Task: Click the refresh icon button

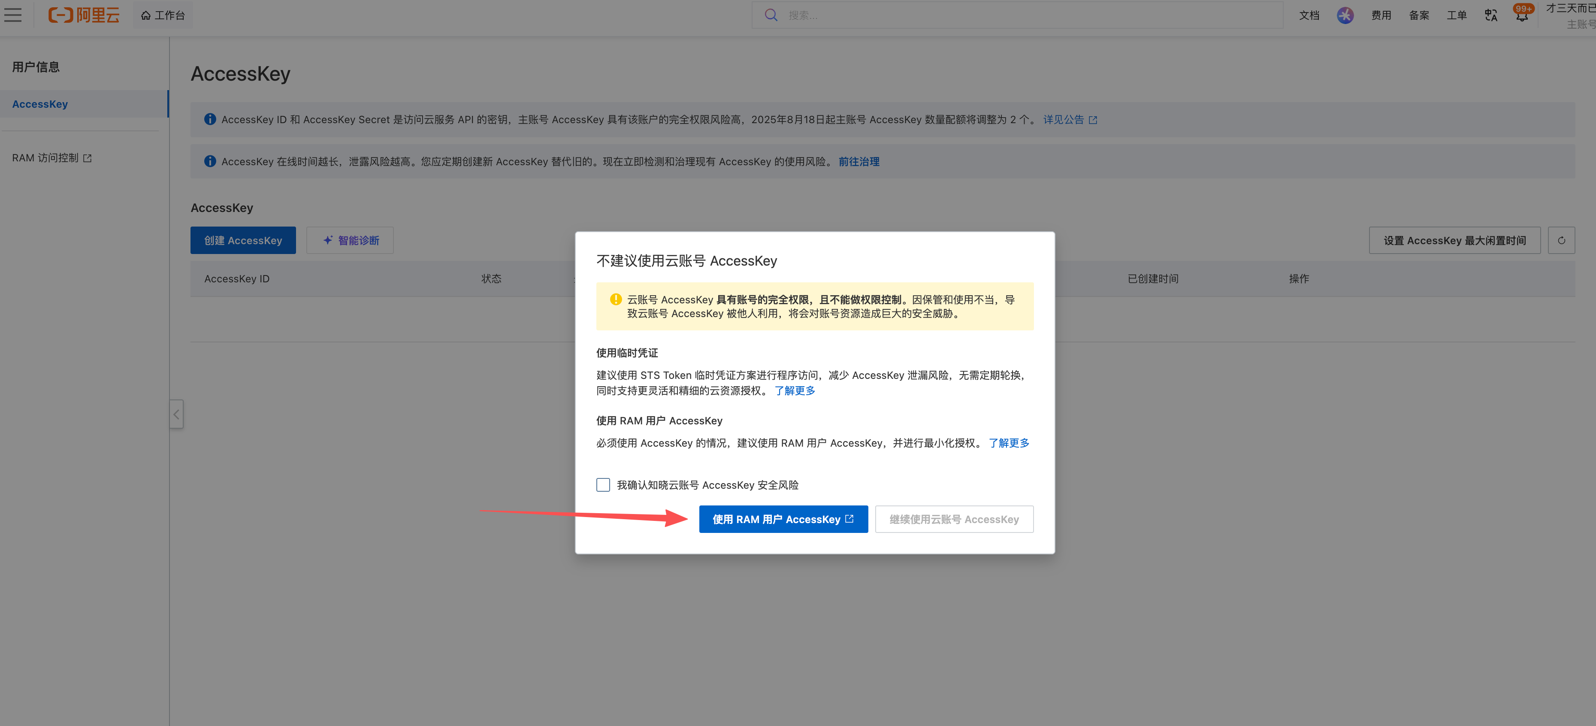Action: tap(1561, 240)
